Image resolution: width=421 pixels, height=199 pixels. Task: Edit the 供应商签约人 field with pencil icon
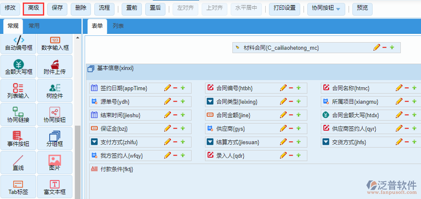[399, 128]
